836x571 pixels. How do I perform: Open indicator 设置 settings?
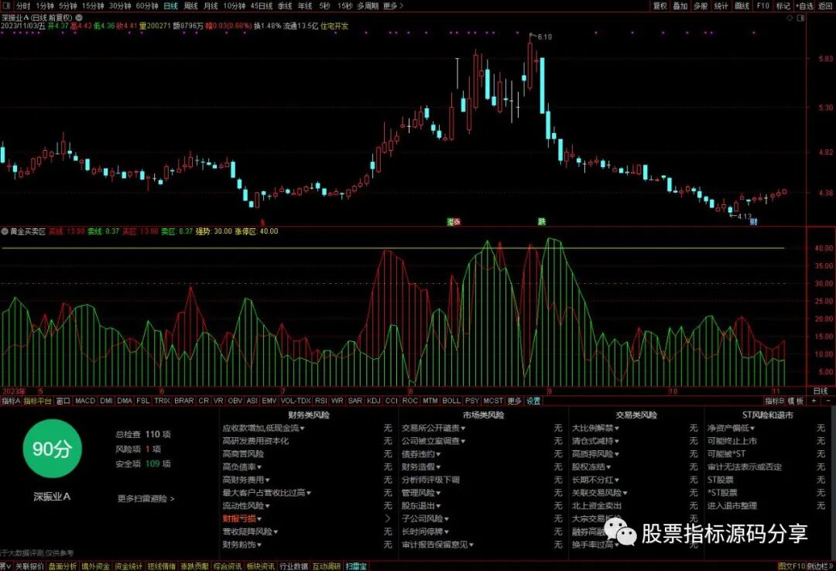pyautogui.click(x=533, y=400)
